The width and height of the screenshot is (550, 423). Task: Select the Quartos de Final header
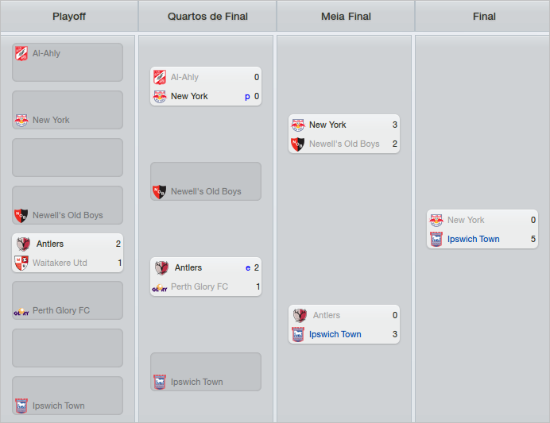pyautogui.click(x=207, y=16)
